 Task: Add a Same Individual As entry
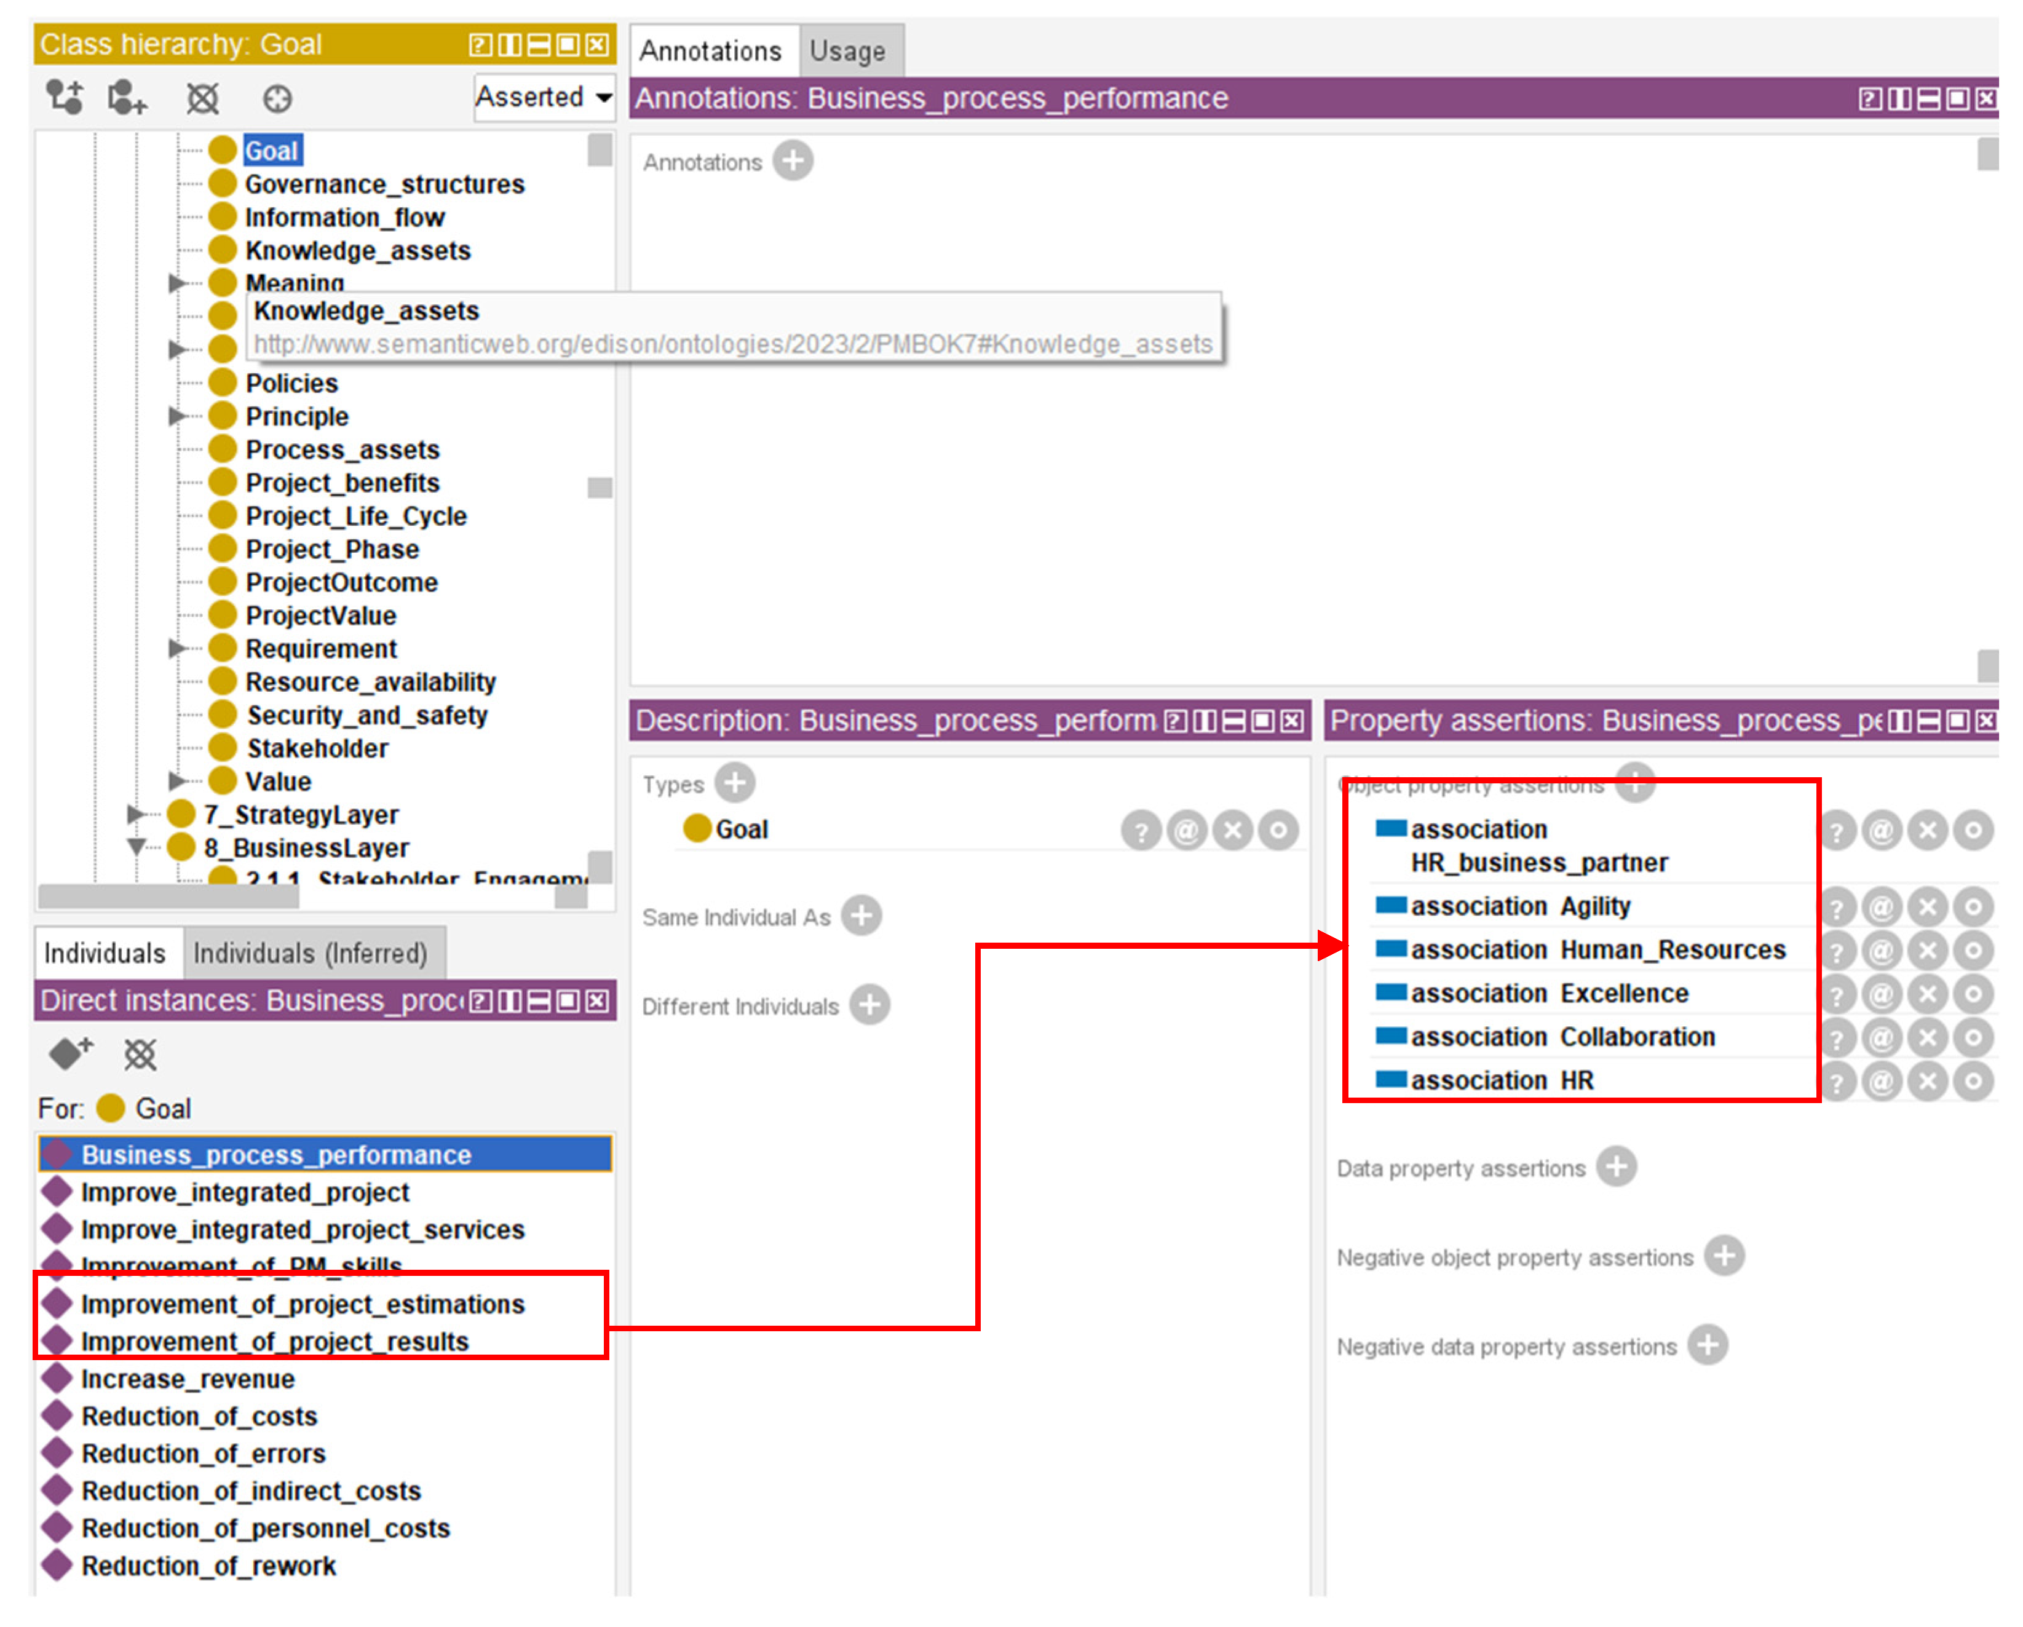click(x=860, y=916)
